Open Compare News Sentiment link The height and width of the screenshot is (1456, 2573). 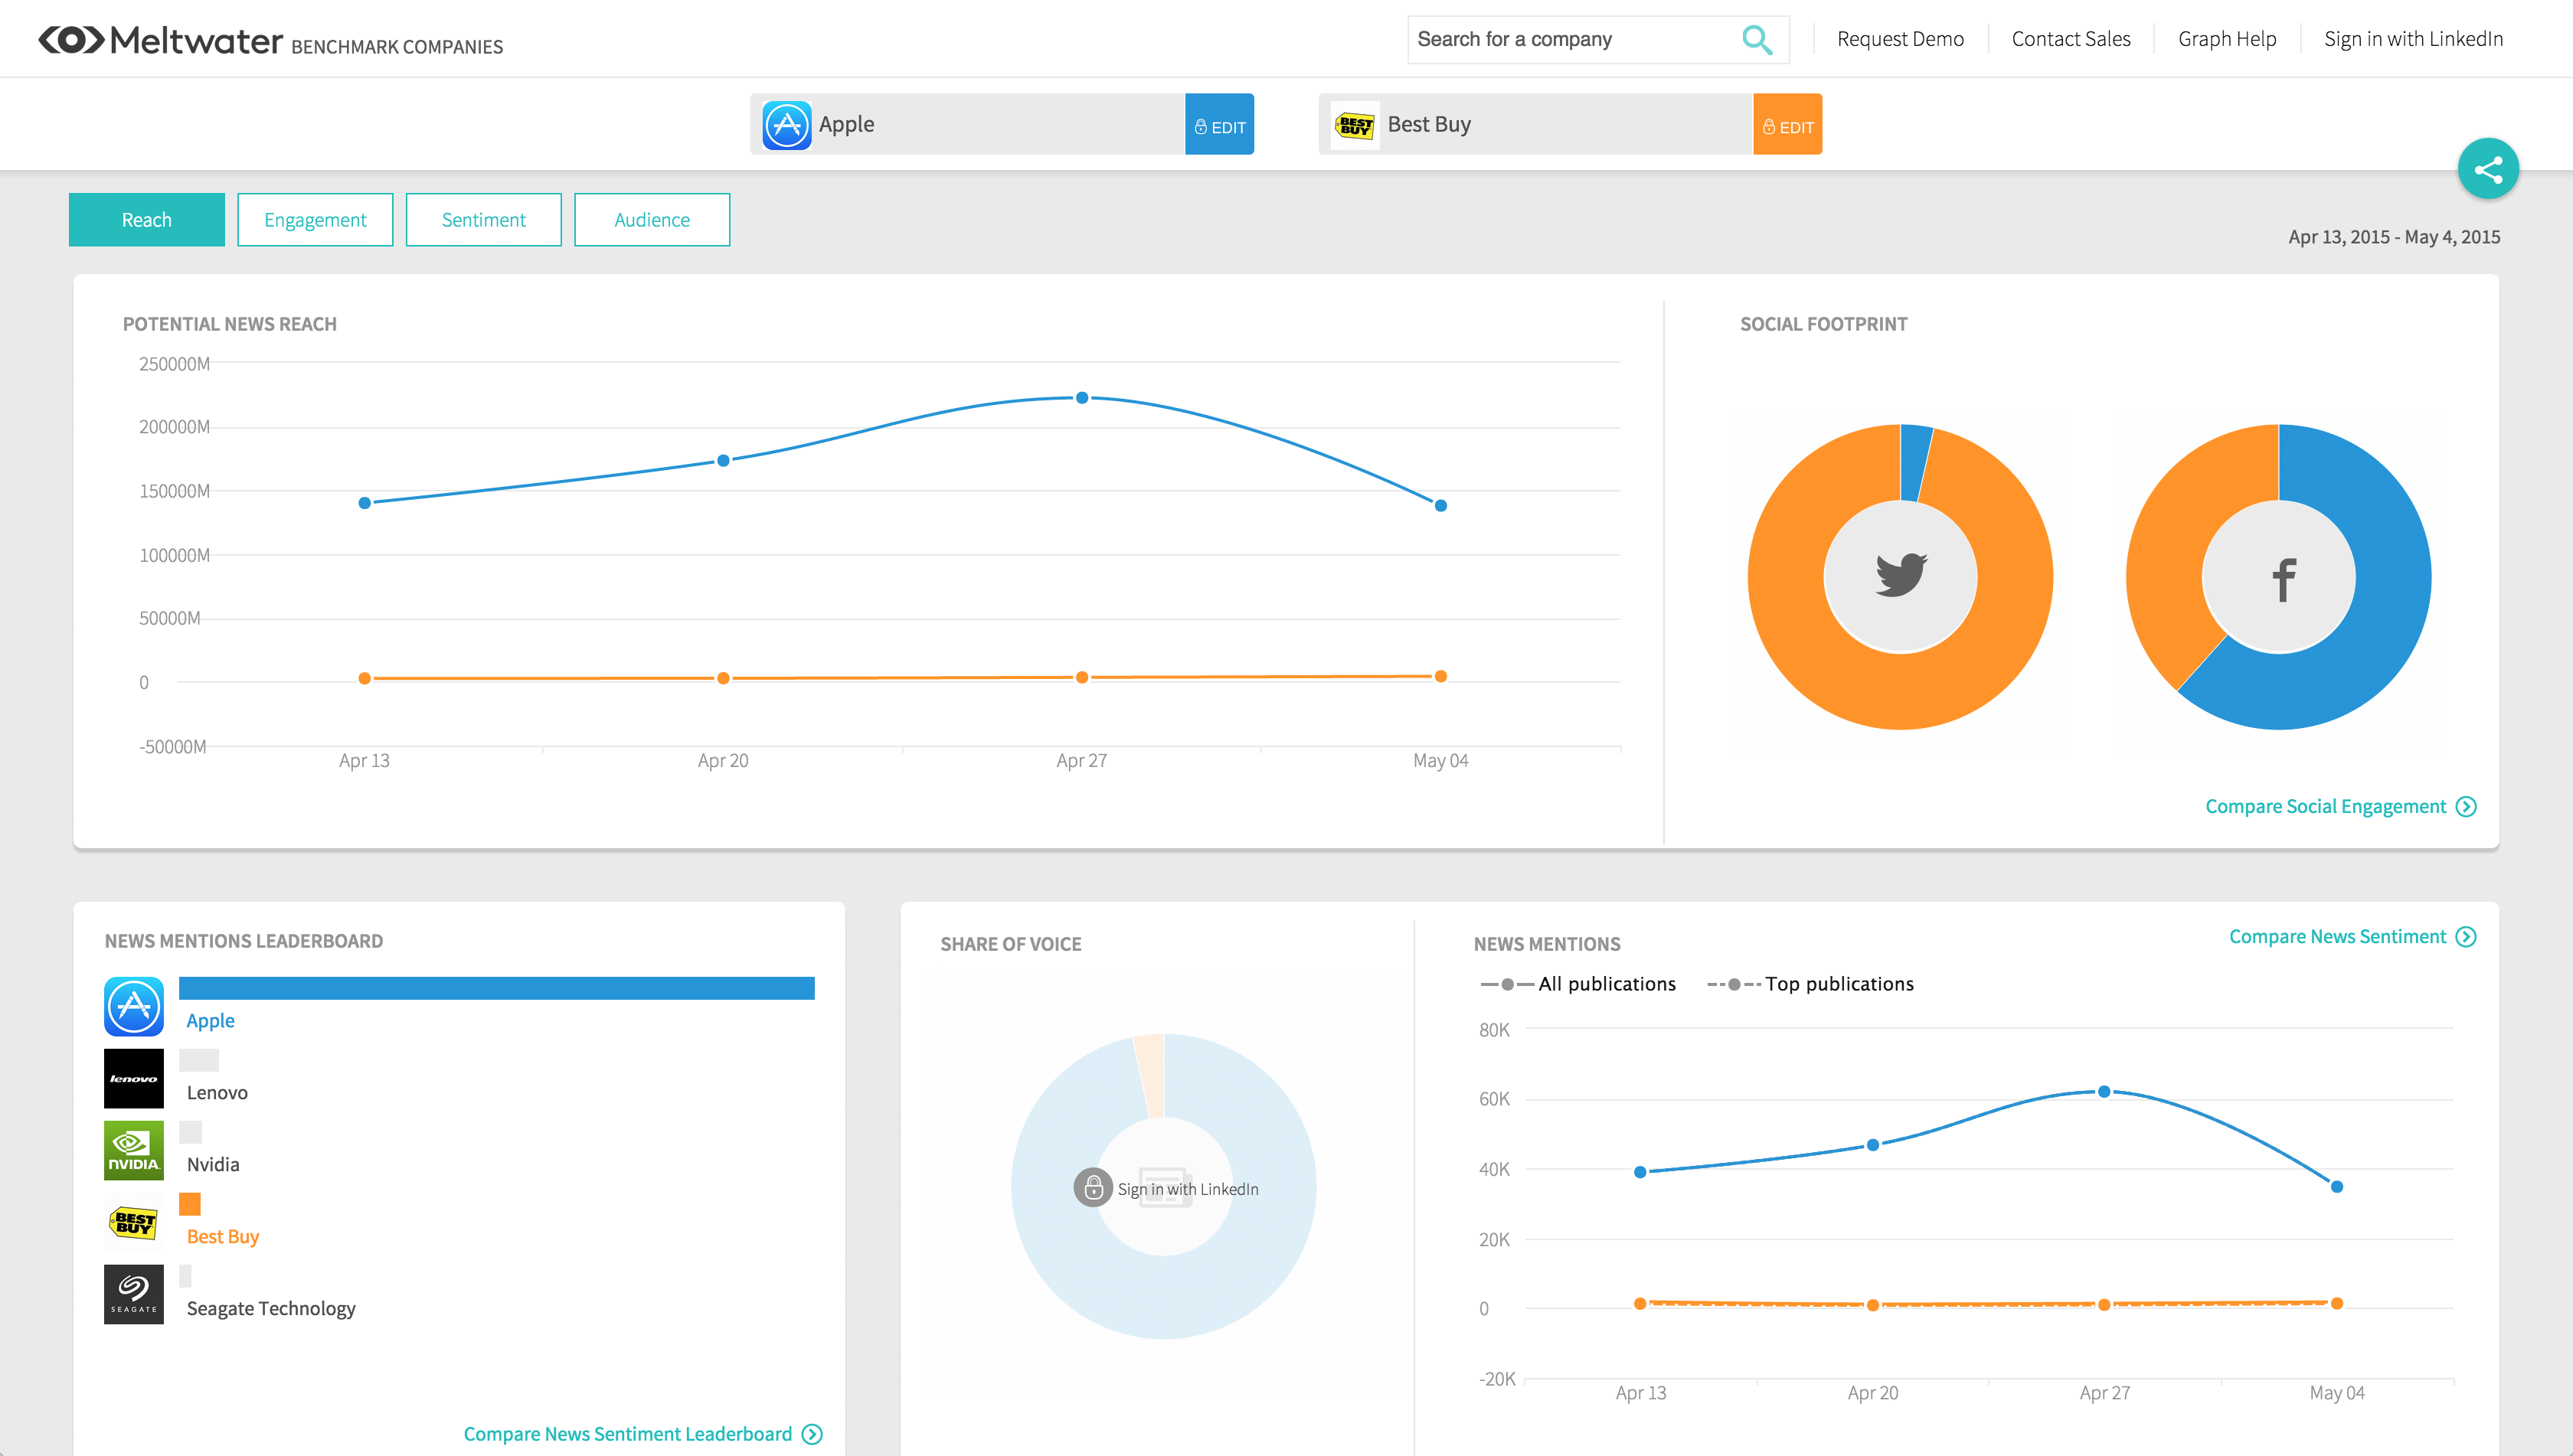point(2337,937)
